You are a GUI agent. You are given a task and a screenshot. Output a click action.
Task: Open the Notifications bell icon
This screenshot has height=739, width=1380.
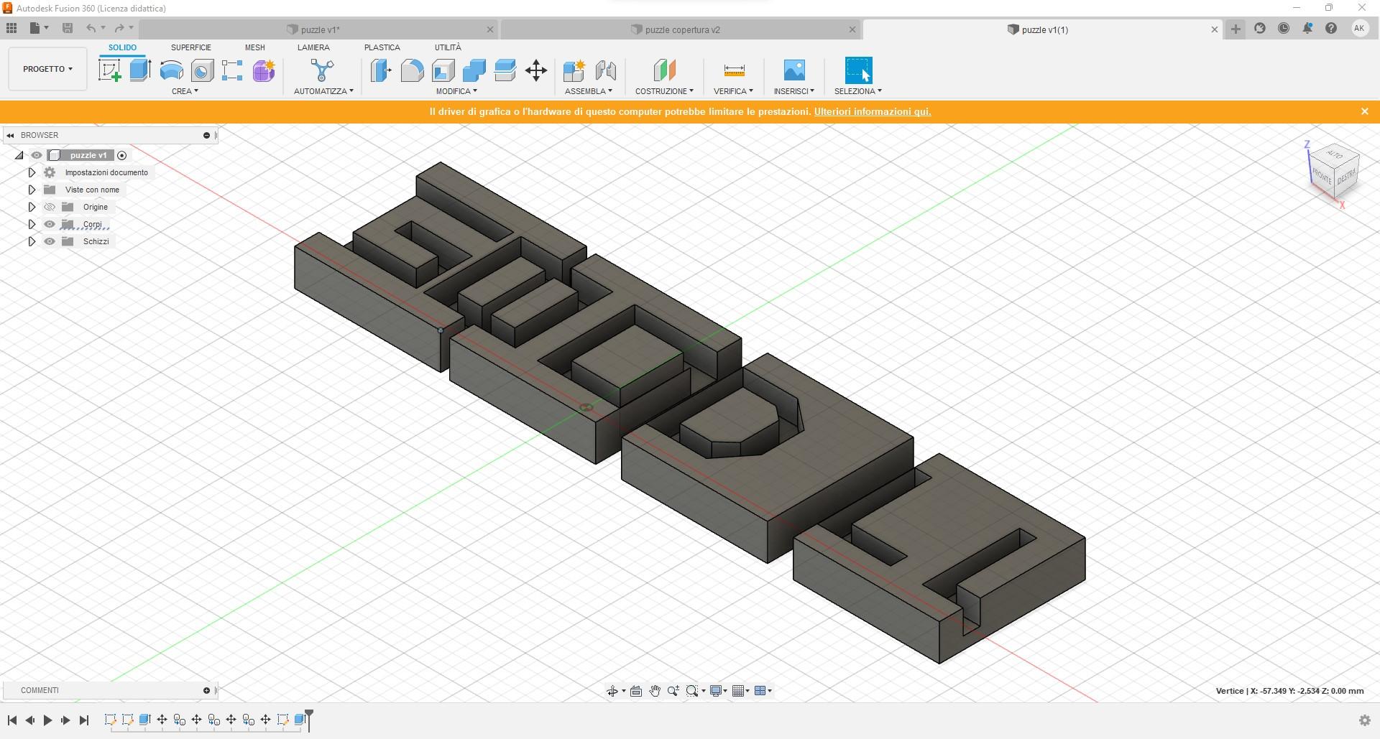(1307, 29)
